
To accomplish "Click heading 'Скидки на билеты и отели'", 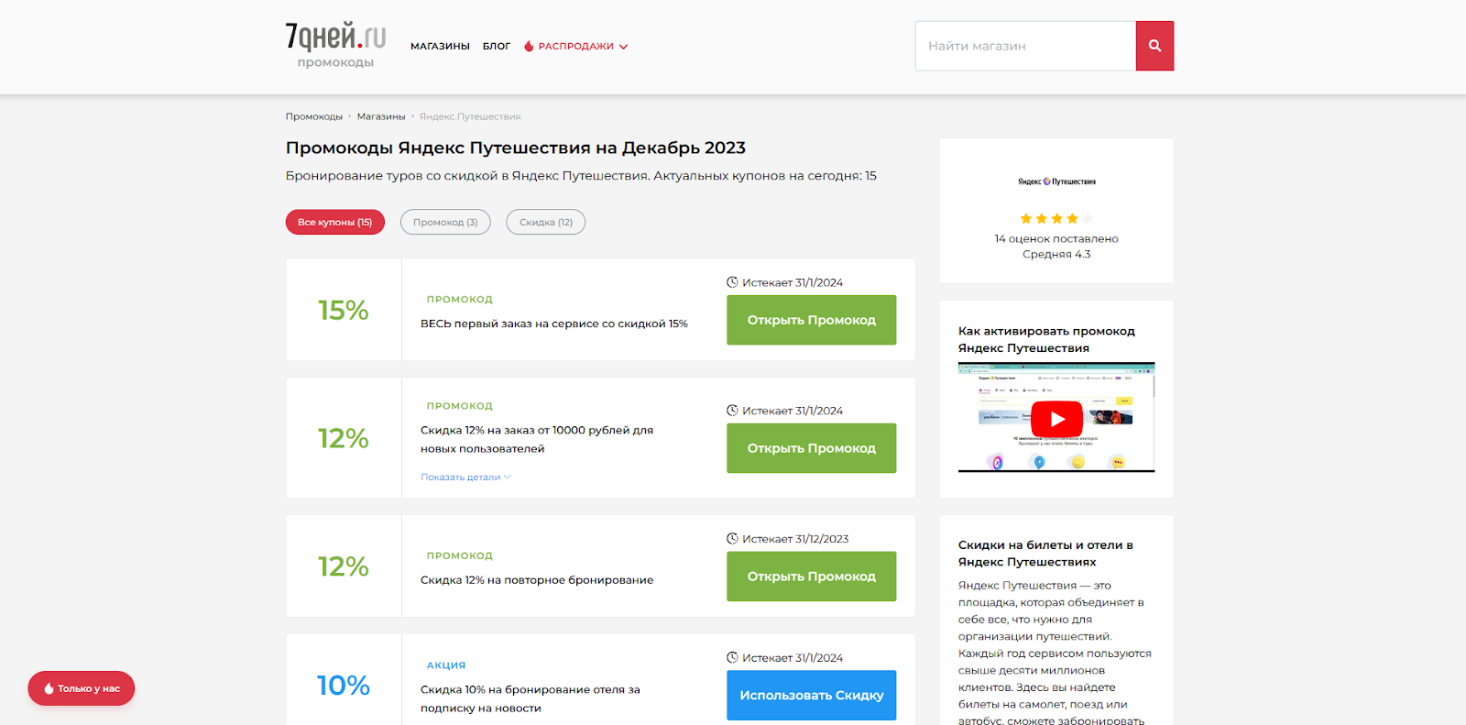I will [1045, 554].
